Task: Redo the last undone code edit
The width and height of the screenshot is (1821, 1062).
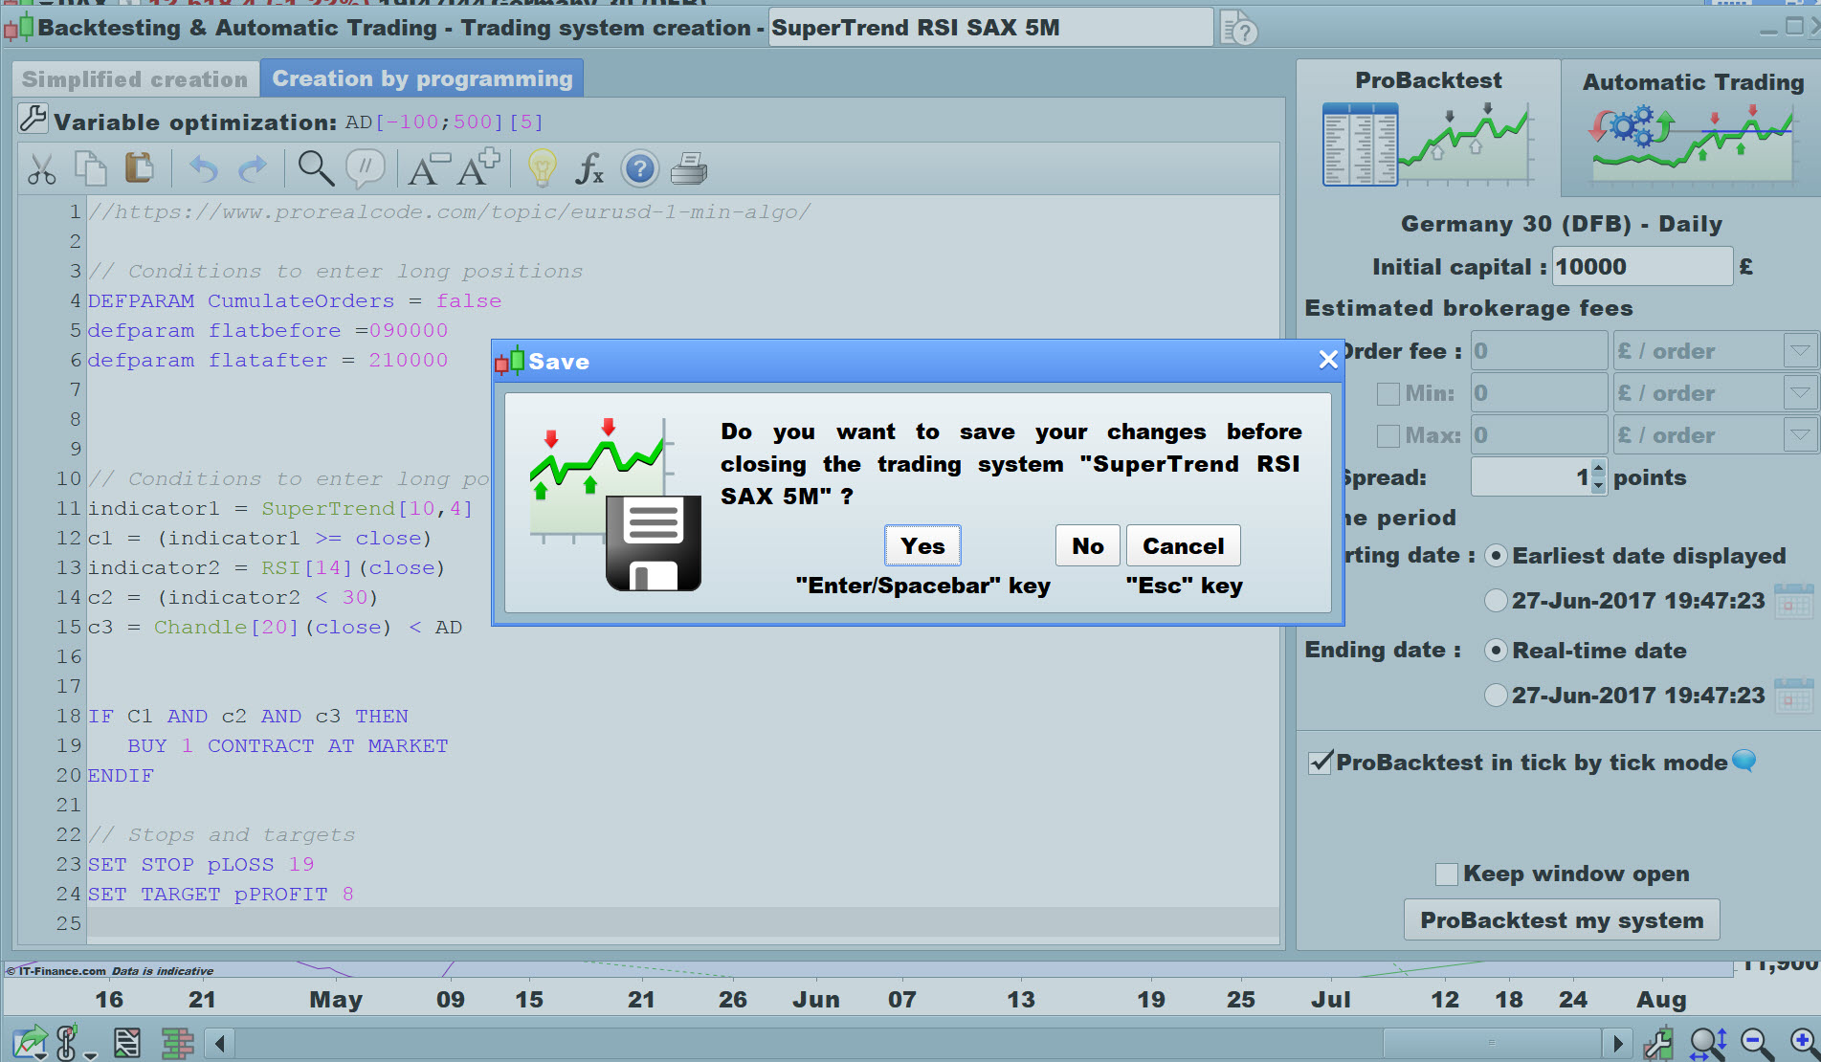Action: [x=253, y=169]
